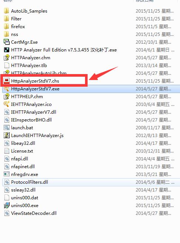This screenshot has height=243, width=180.
Task: Select the ssleay32.dll file name
Action: (x=23, y=190)
